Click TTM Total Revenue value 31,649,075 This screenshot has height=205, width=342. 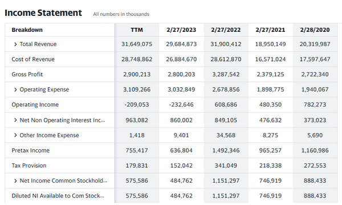tap(137, 44)
